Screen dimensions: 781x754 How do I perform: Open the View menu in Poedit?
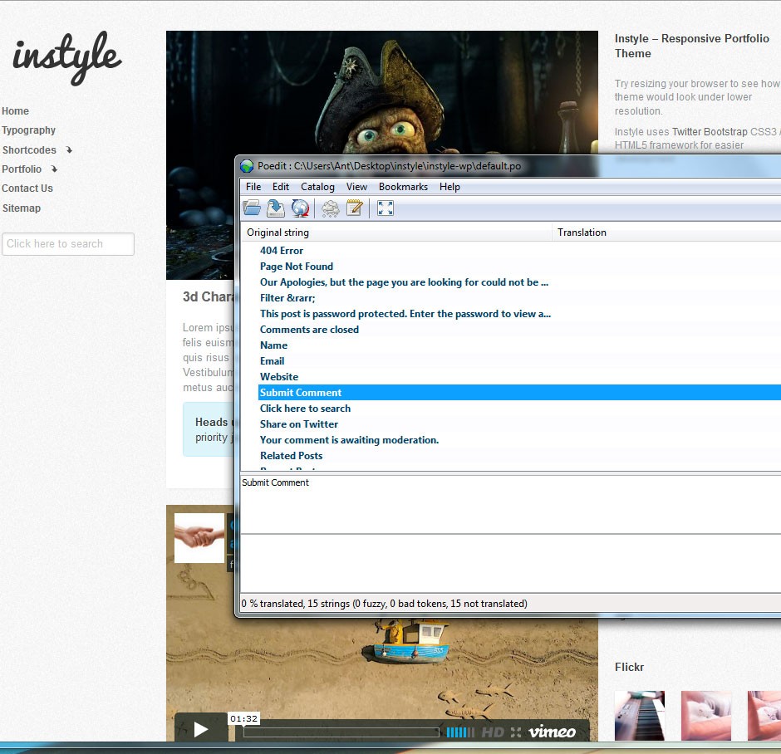356,187
